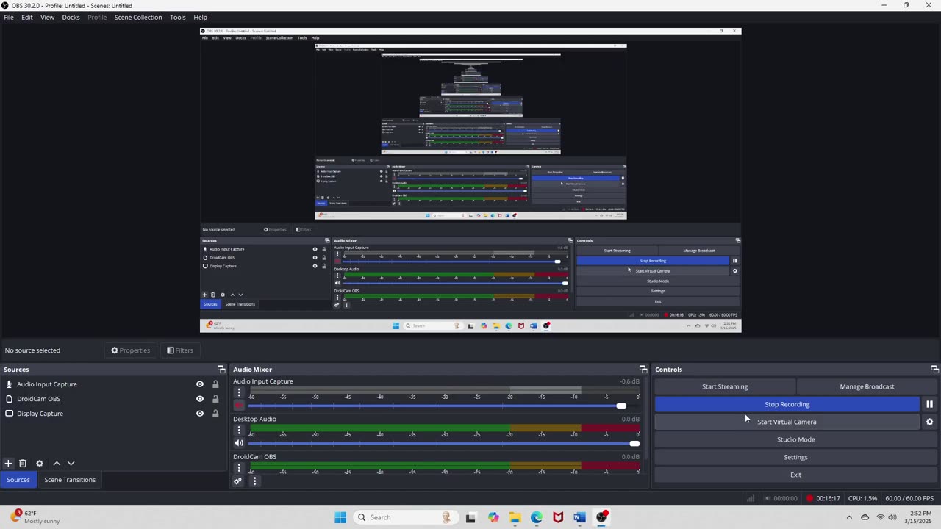Screen dimensions: 941x529
Task: Mute Desktop Audio in the mixer
Action: (x=239, y=443)
